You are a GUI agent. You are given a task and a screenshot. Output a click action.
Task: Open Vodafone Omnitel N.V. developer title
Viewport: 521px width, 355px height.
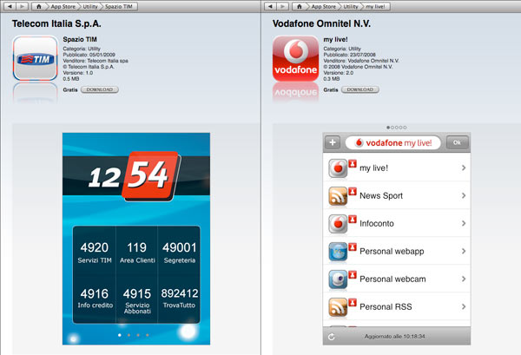coord(321,23)
